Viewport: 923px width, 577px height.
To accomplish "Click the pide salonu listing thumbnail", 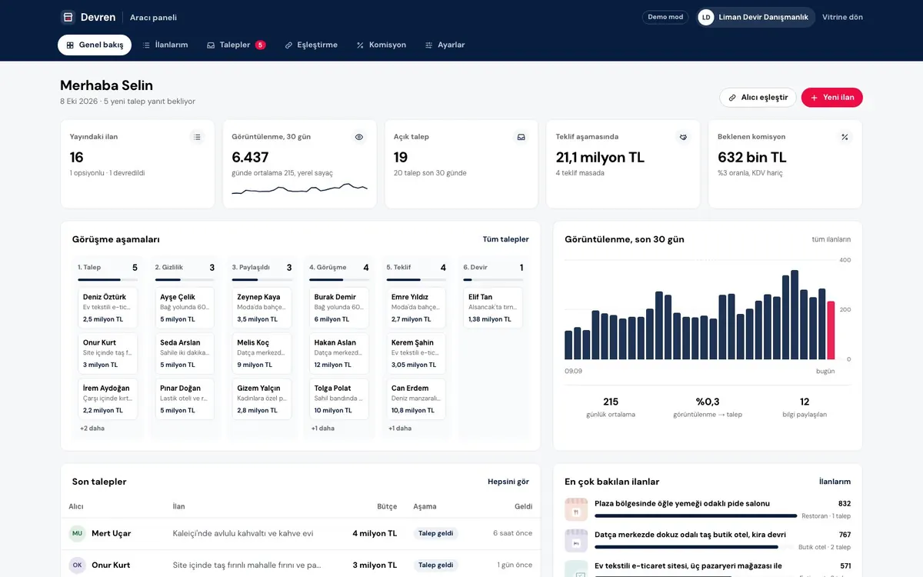I will [x=576, y=509].
